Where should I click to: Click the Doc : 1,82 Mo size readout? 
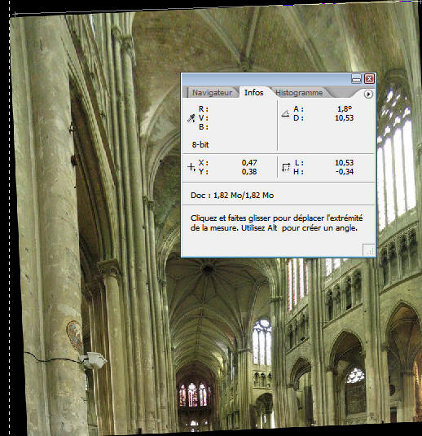pyautogui.click(x=232, y=196)
